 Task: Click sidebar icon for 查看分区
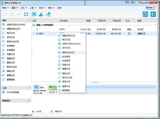[3, 75]
